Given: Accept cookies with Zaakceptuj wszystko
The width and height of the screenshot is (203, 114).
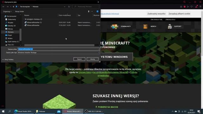Looking at the screenshot, I should tap(156, 14).
